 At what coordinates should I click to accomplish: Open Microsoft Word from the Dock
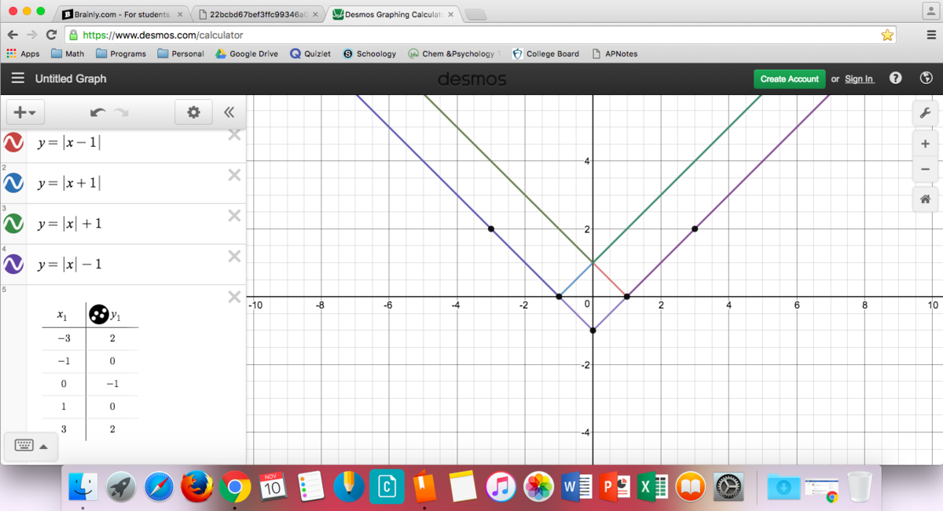(578, 487)
